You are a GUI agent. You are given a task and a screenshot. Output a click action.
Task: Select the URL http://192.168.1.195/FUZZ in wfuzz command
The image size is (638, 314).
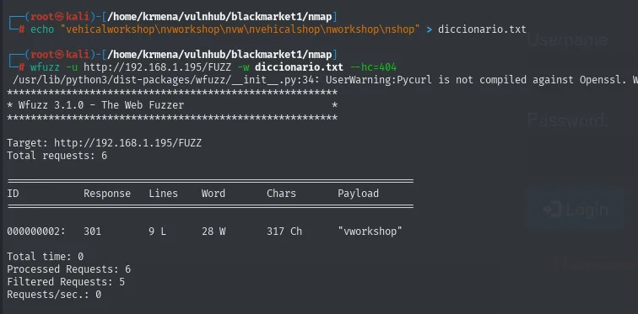(x=158, y=67)
